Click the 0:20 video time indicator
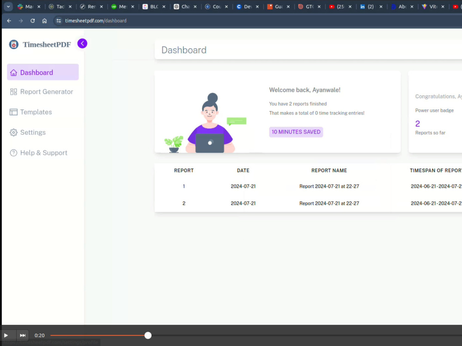This screenshot has height=346, width=462. tap(39, 335)
